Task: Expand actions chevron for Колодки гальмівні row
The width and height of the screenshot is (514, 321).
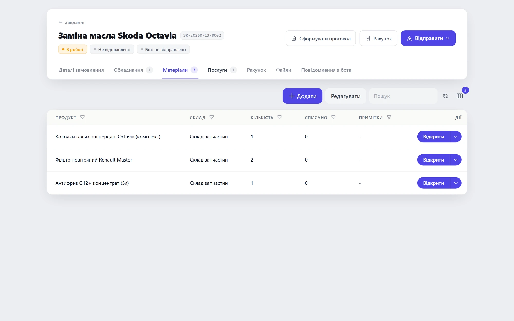Action: coord(456,137)
